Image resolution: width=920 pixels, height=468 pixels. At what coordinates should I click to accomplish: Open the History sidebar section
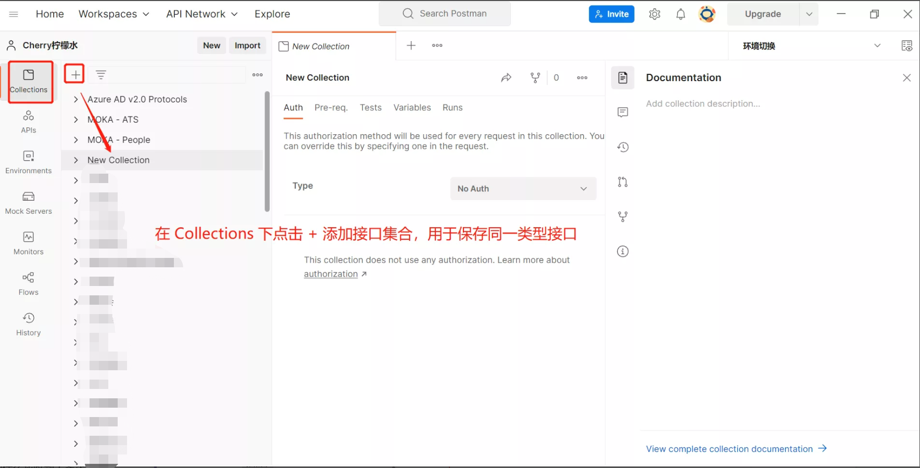[x=29, y=325]
